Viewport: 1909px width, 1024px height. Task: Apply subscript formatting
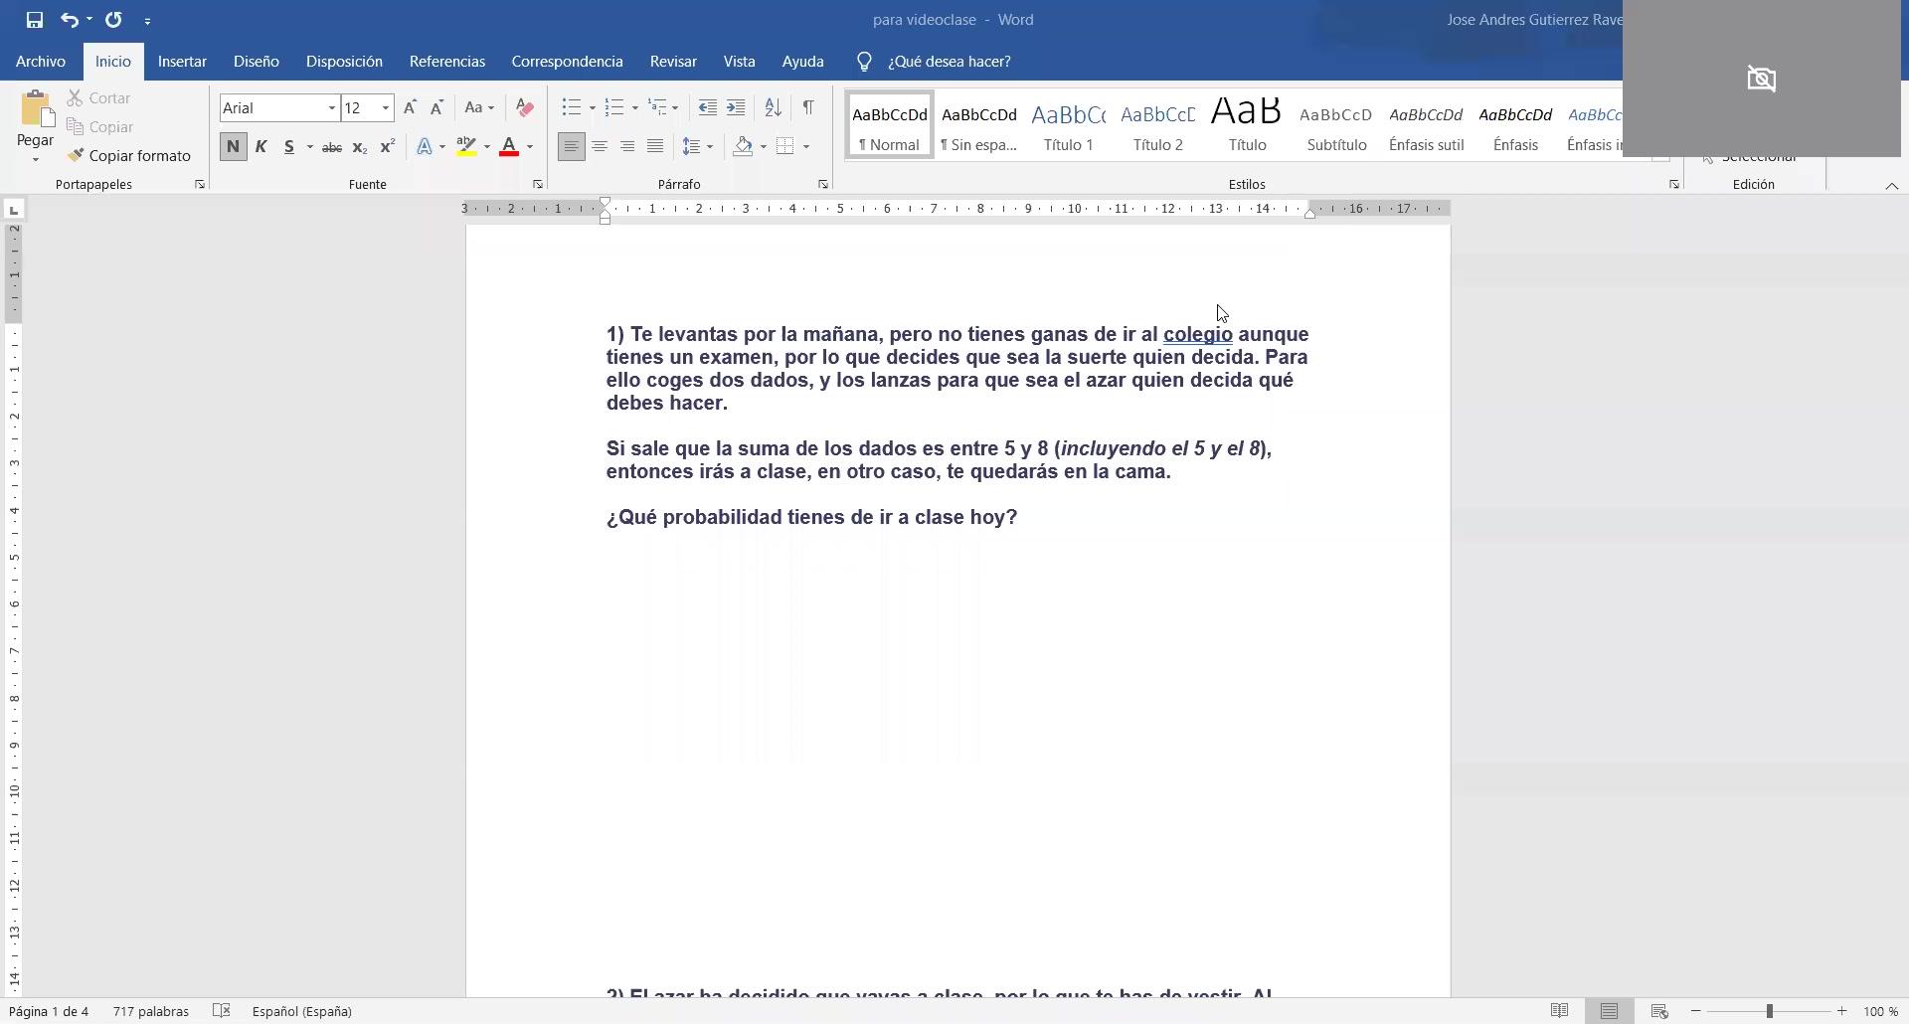(x=360, y=147)
